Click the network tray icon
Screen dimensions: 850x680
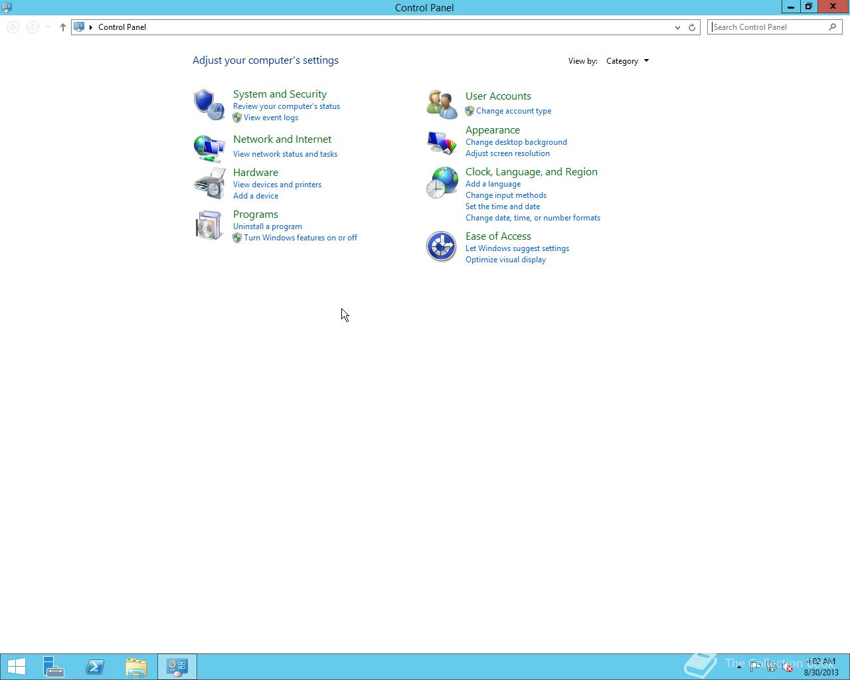click(x=772, y=667)
